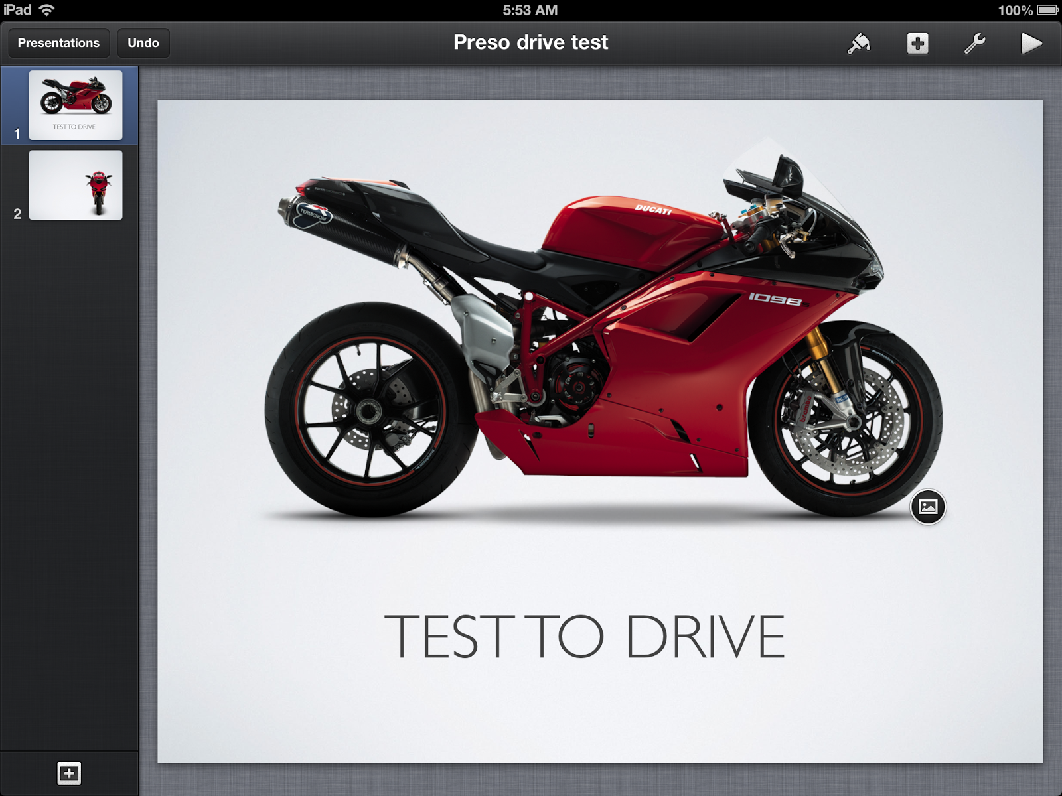Select the TEST TO DRIVE title text
This screenshot has height=796, width=1062.
click(x=584, y=636)
